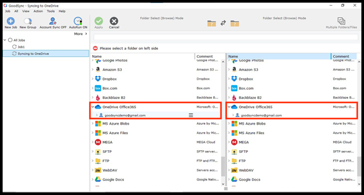Click Google Docs icon in left pane

98,179
